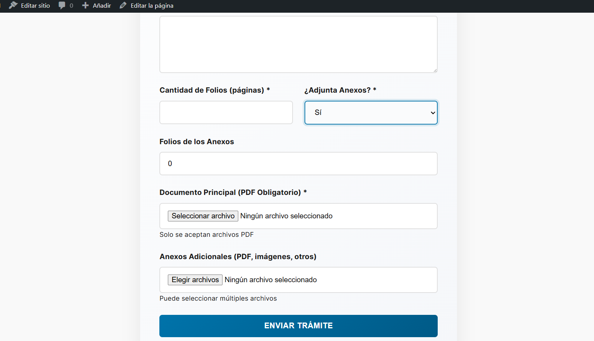The image size is (594, 341).
Task: Grab the textarea resize handle corner
Action: pos(435,70)
